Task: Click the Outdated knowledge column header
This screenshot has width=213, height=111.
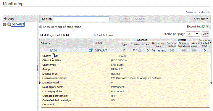Action: (x=184, y=45)
